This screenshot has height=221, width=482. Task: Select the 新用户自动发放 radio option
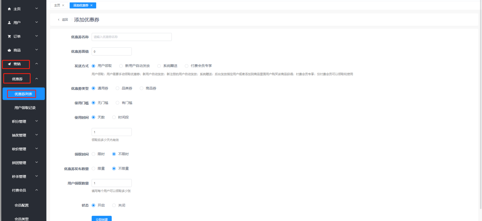[121, 66]
